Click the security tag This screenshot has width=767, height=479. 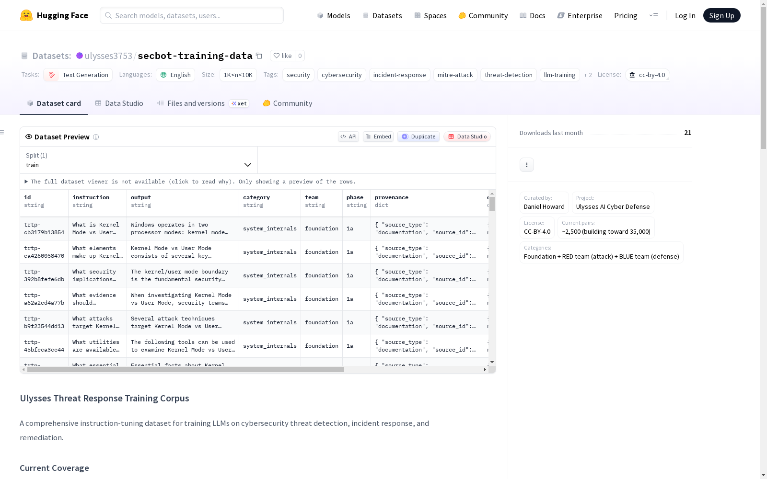click(x=298, y=75)
